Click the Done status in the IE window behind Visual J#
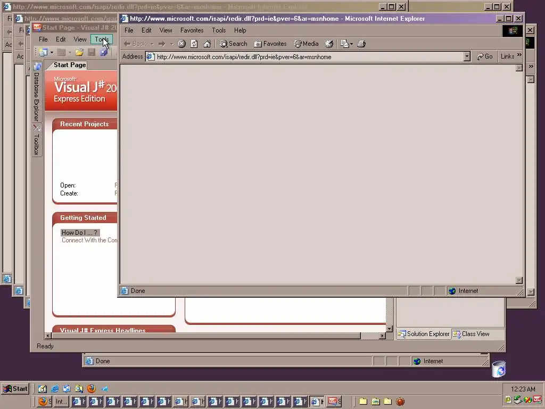545x409 pixels. 103,361
